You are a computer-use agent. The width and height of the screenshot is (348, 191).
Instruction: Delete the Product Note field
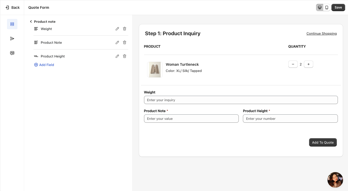coord(125,42)
